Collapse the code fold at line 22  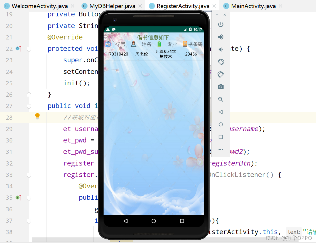29,49
